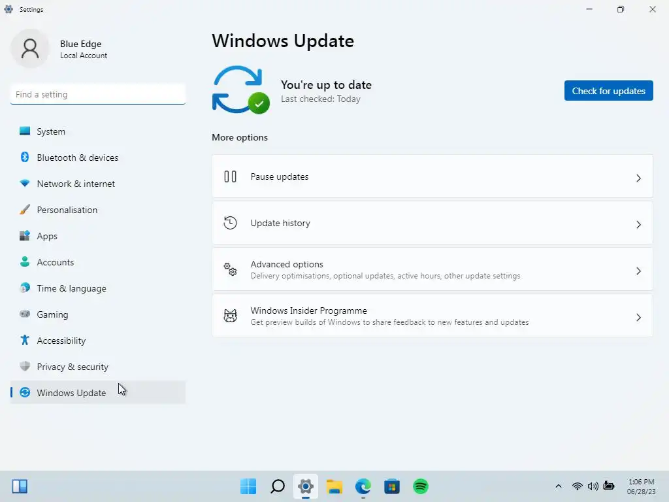
Task: Select the Apps label in sidebar
Action: point(47,235)
